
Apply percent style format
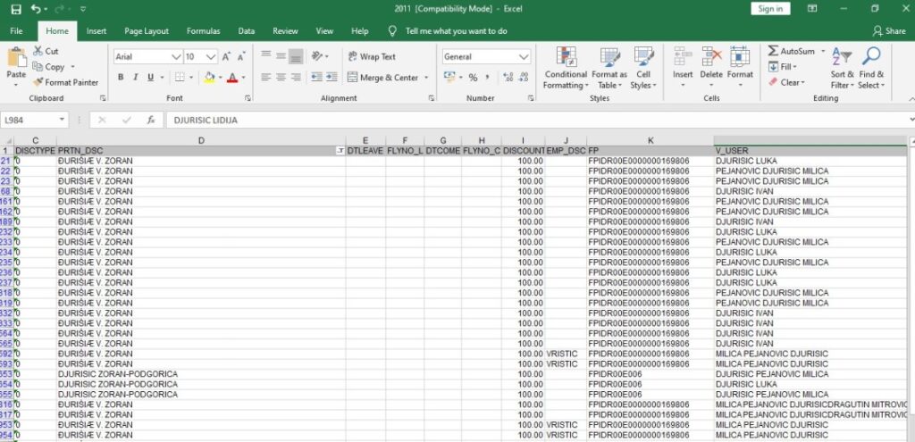coord(473,78)
